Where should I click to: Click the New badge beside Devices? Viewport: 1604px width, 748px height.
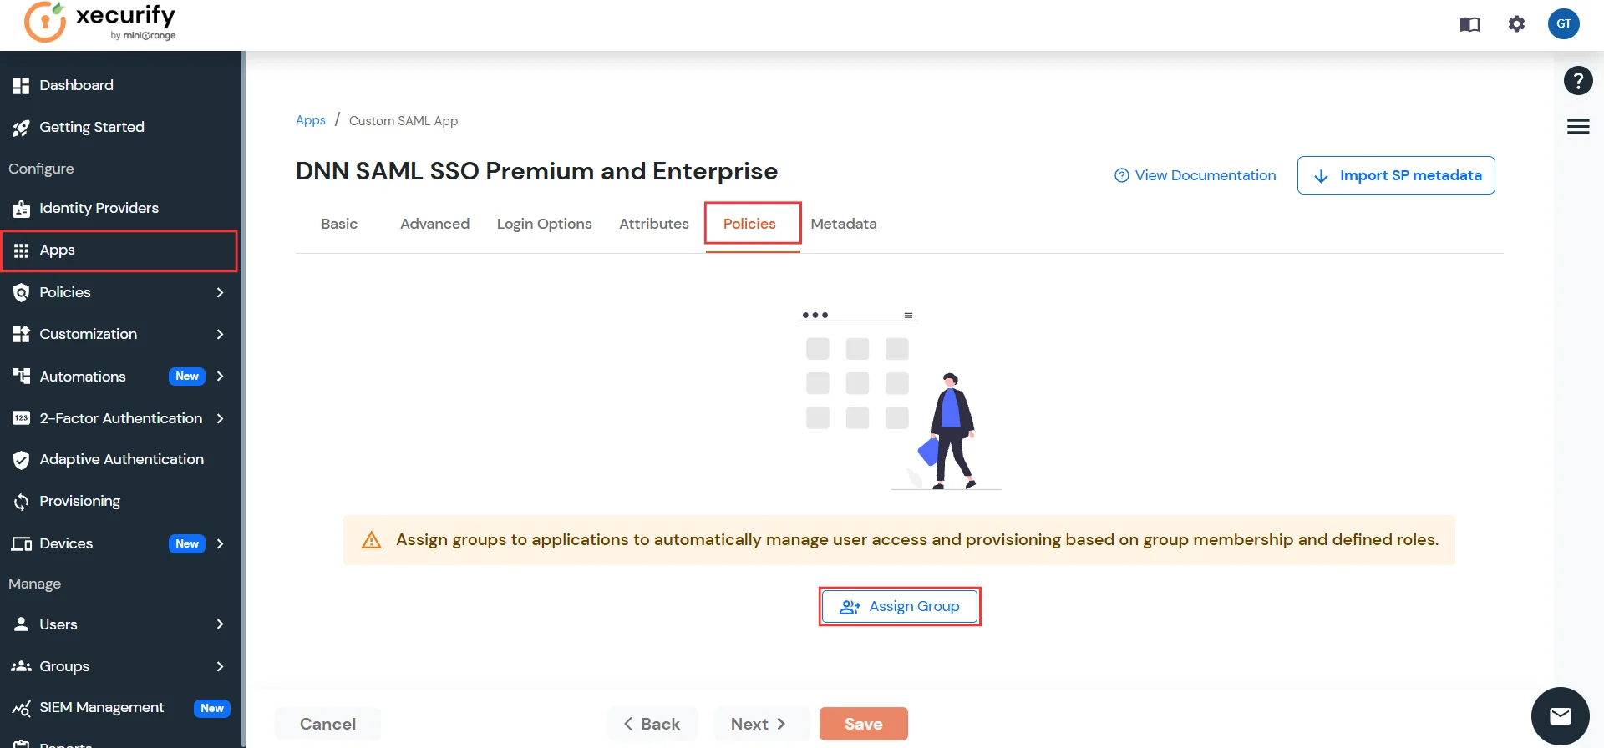187,544
